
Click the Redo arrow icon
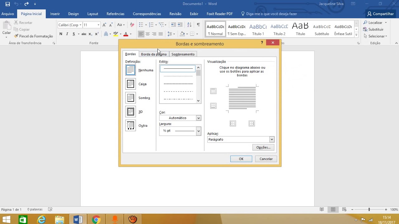coord(26,4)
